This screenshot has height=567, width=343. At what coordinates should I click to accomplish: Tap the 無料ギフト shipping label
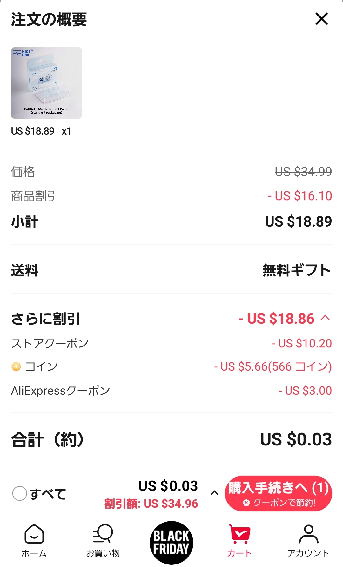[297, 270]
